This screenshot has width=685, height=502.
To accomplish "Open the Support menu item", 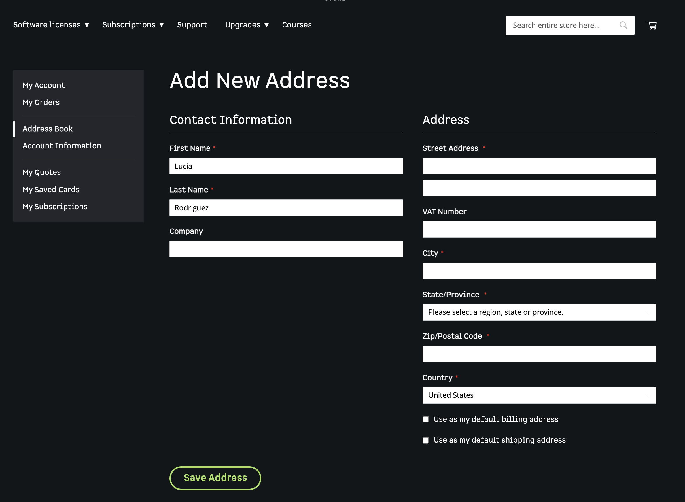I will coord(192,25).
